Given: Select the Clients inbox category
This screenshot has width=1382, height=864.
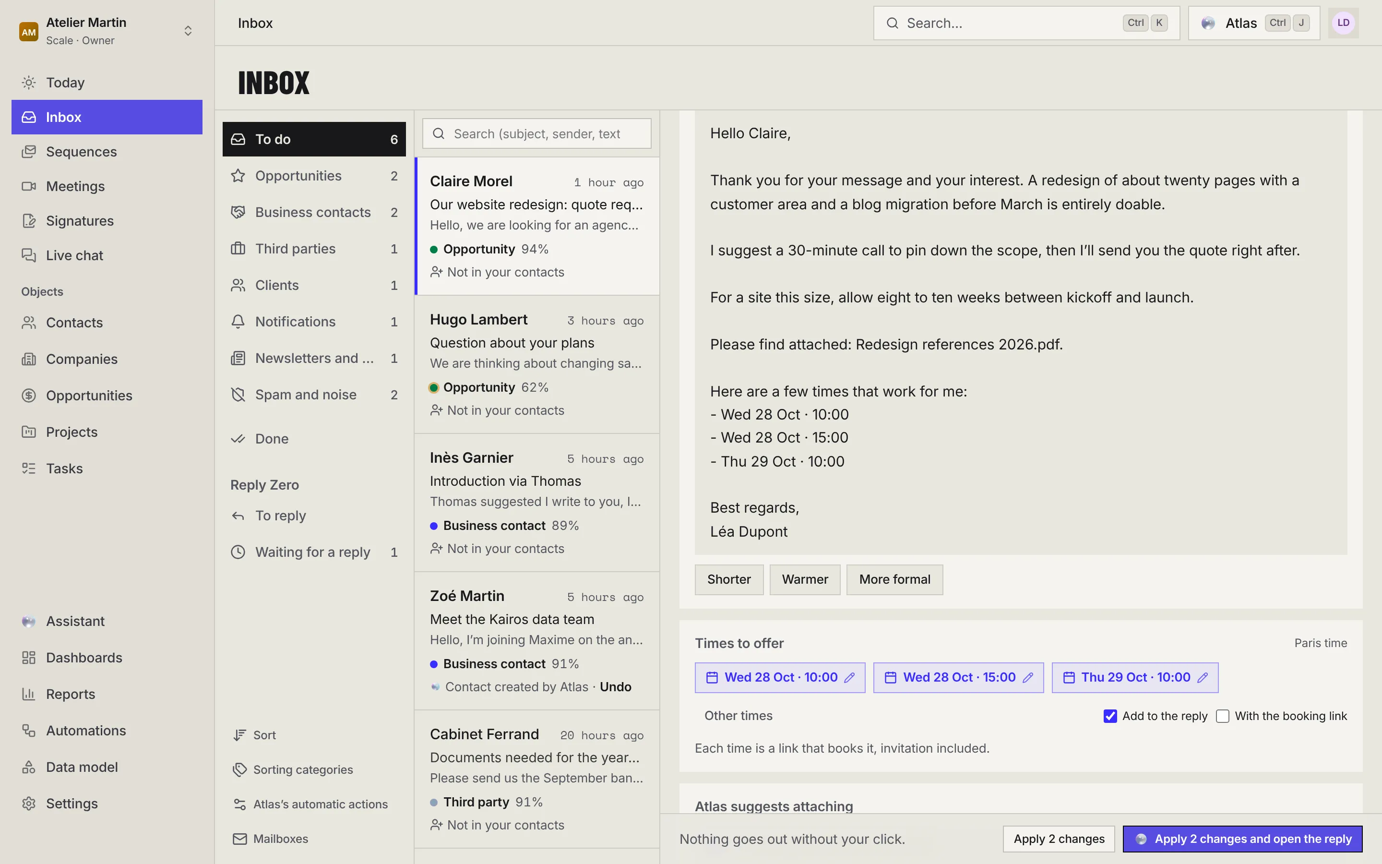Looking at the screenshot, I should [x=314, y=285].
